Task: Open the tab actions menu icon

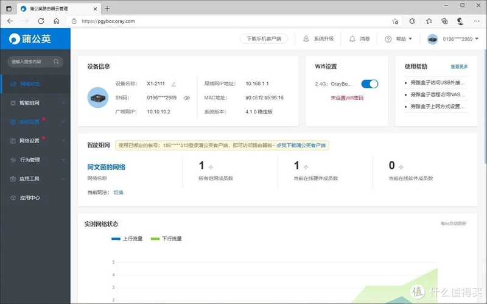Action: tap(9, 9)
